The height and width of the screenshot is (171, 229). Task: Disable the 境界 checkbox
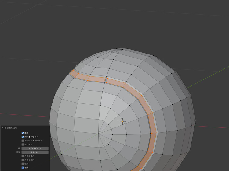coord(23,133)
